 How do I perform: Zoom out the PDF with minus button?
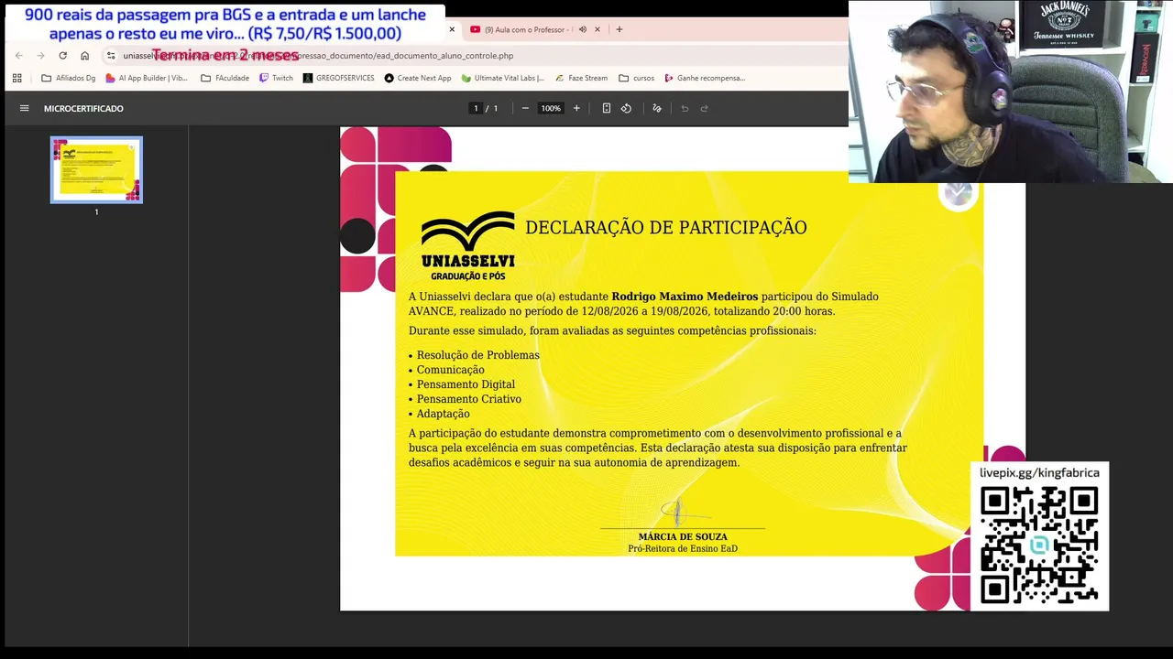(x=525, y=108)
